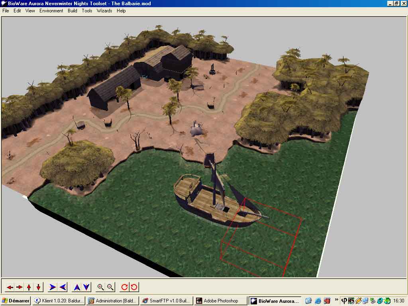Open the Wizards menu
Viewport: 408px width, 306px height.
[104, 11]
